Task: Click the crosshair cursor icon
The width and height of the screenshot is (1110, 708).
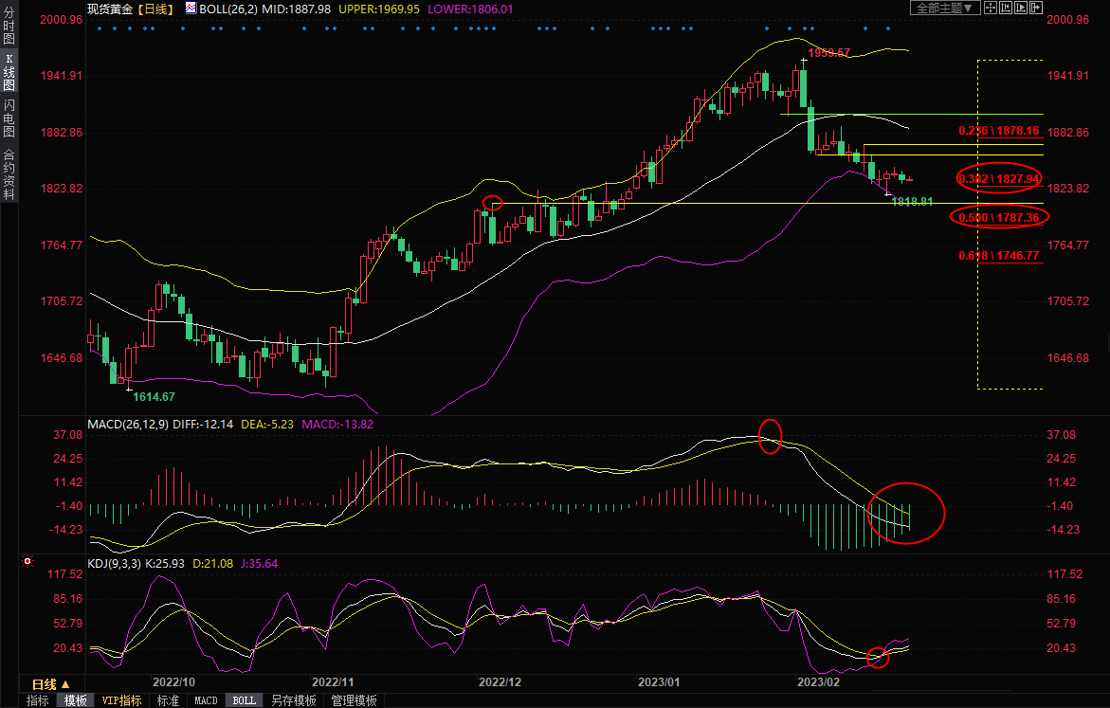Action: (989, 8)
